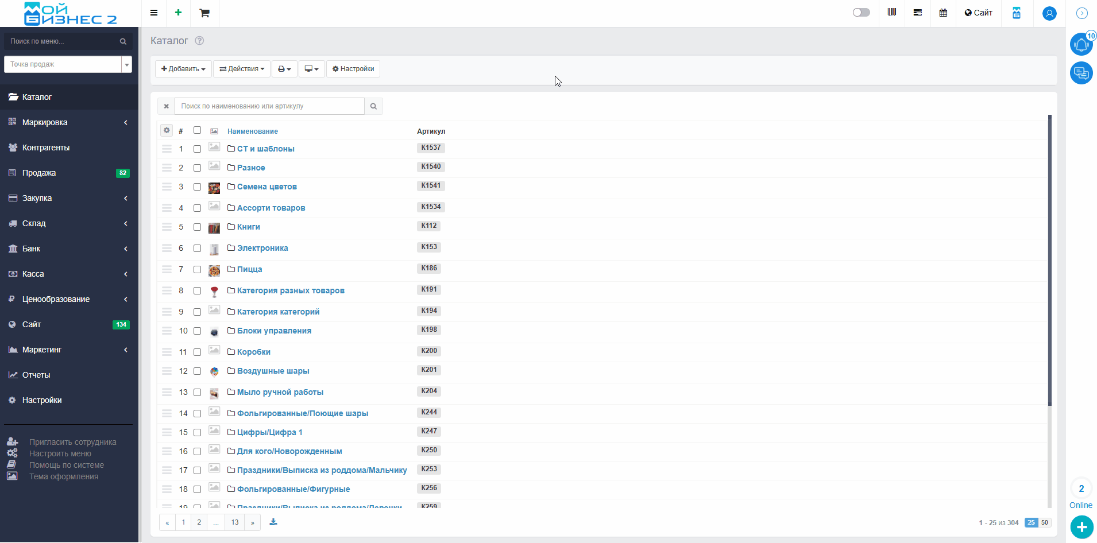Check the box for the Книги row
The width and height of the screenshot is (1097, 543).
(x=197, y=227)
